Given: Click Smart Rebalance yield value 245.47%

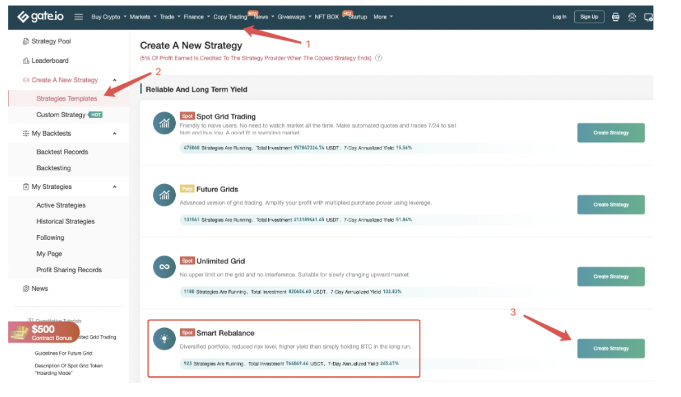Looking at the screenshot, I should pos(389,363).
